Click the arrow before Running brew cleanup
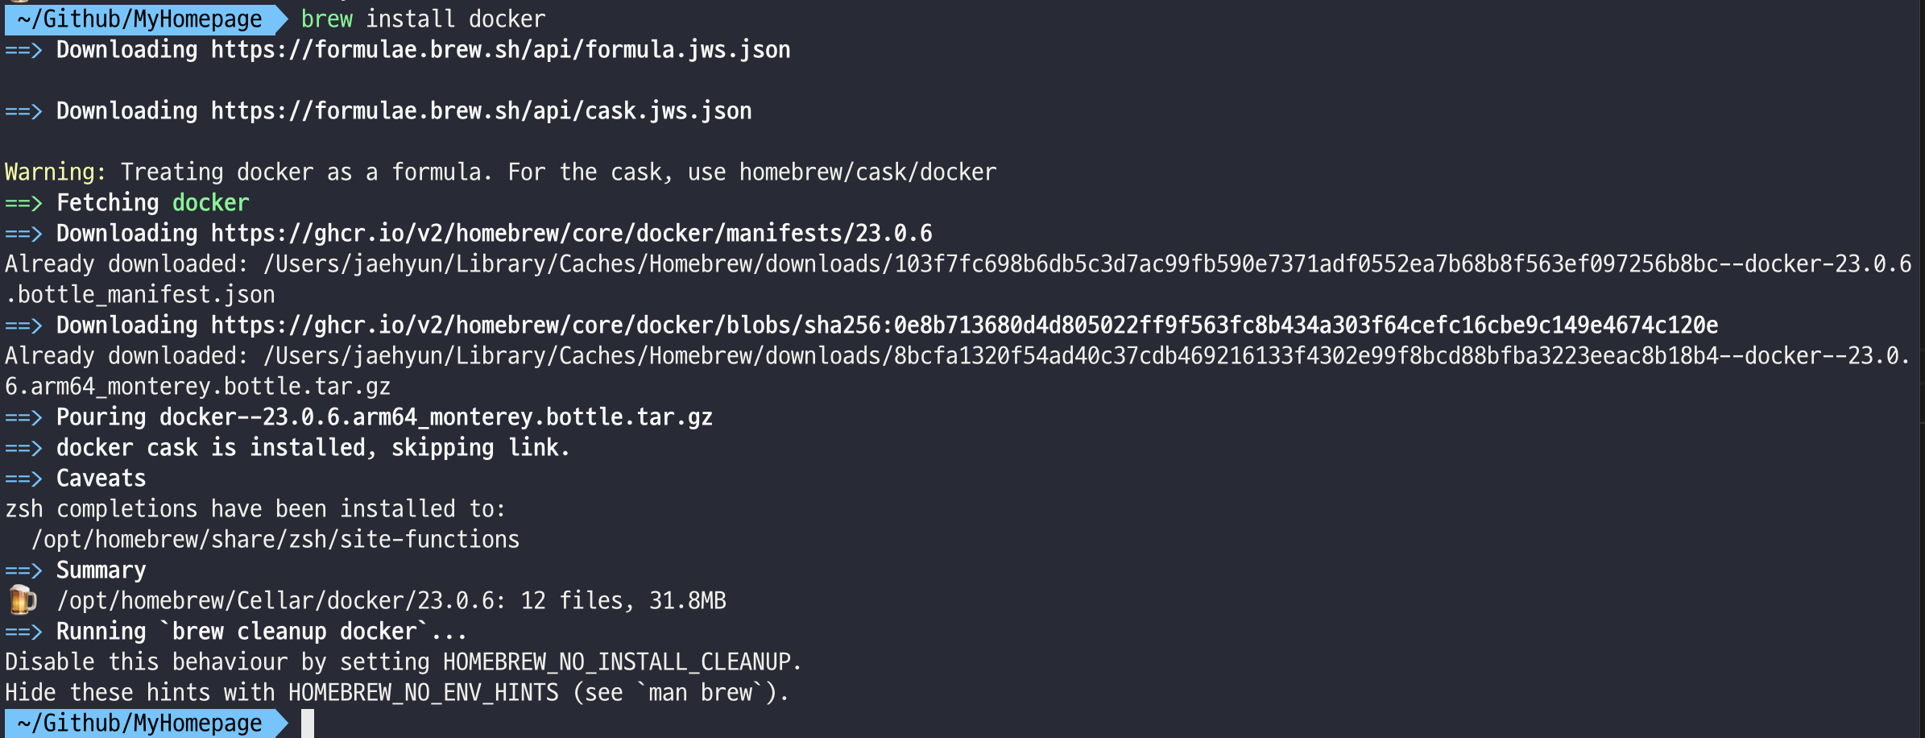Image resolution: width=1925 pixels, height=738 pixels. coord(23,632)
